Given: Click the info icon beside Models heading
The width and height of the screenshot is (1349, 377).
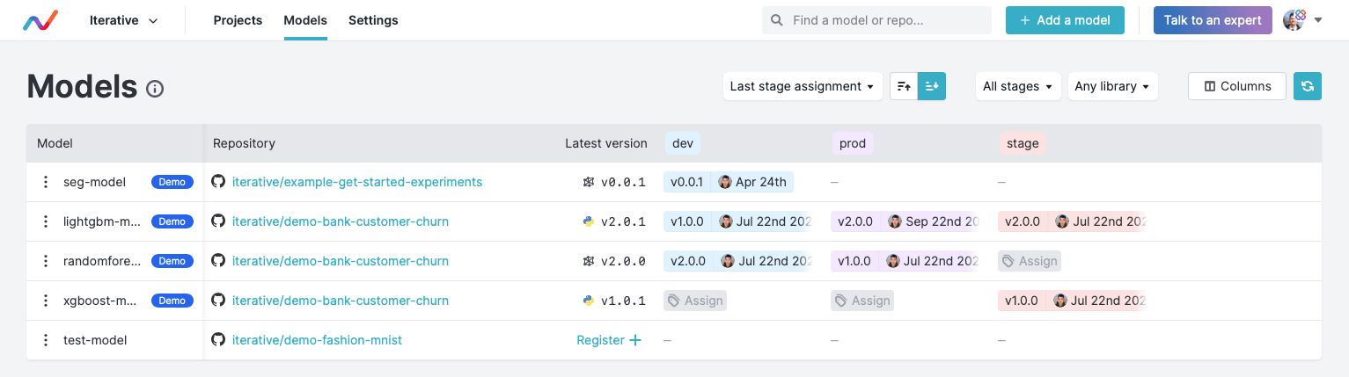Looking at the screenshot, I should (155, 89).
